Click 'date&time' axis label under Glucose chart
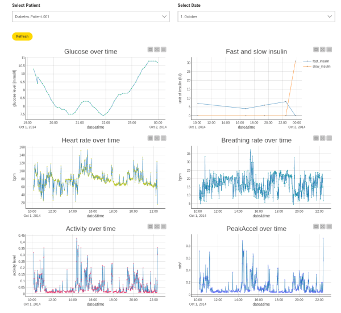Image resolution: width=341 pixels, height=313 pixels. tap(95, 127)
